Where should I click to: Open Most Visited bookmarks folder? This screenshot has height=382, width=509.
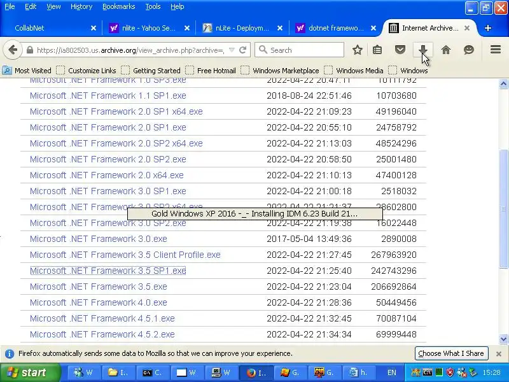[27, 71]
